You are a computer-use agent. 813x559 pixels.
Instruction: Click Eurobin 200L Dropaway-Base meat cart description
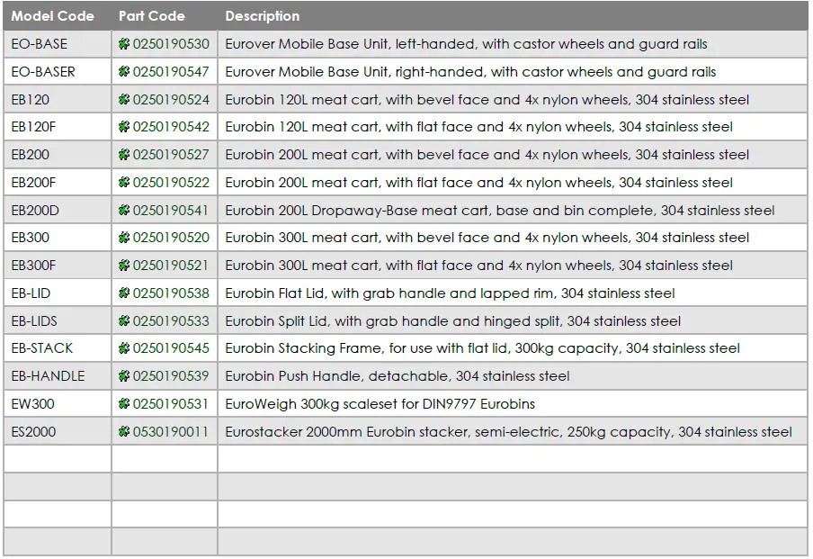[x=500, y=211]
